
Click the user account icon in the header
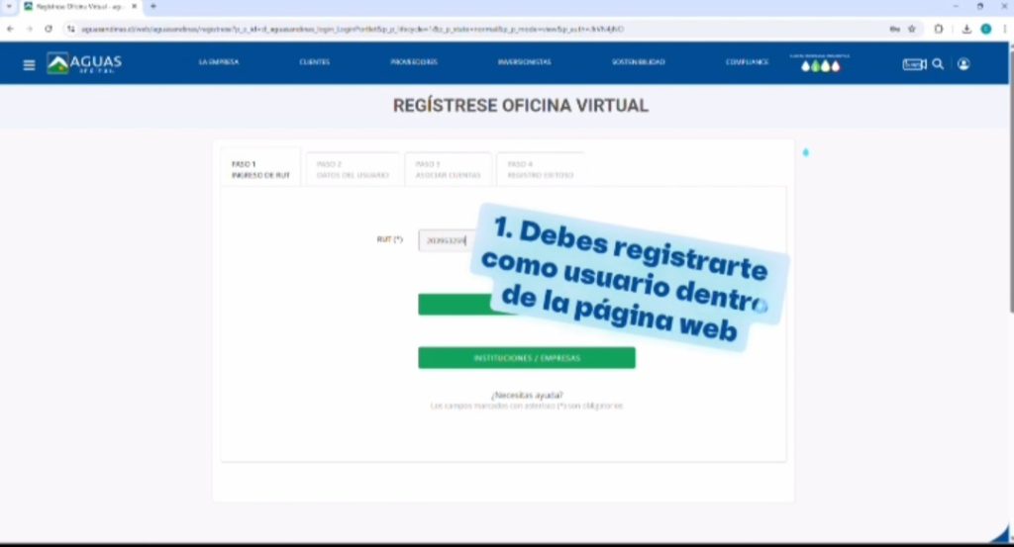[963, 64]
